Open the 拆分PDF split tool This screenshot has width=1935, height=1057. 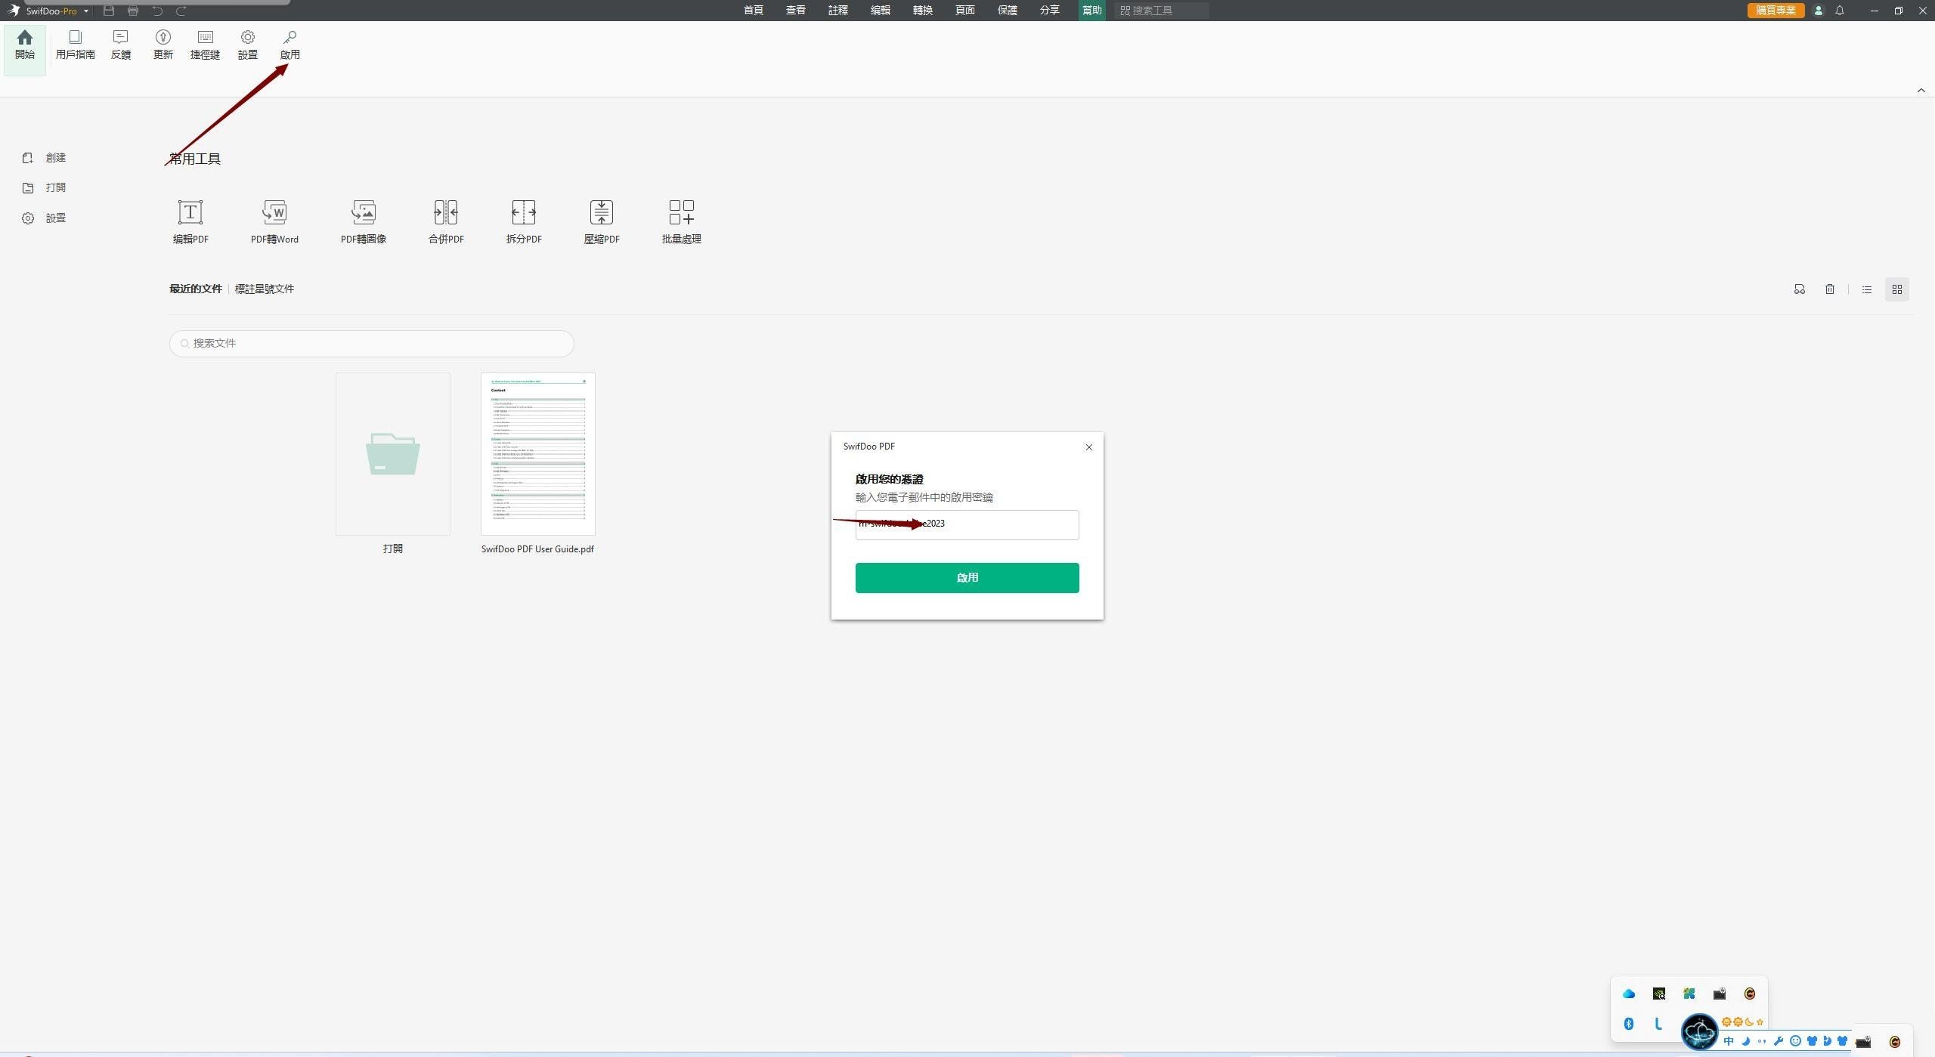pos(524,222)
